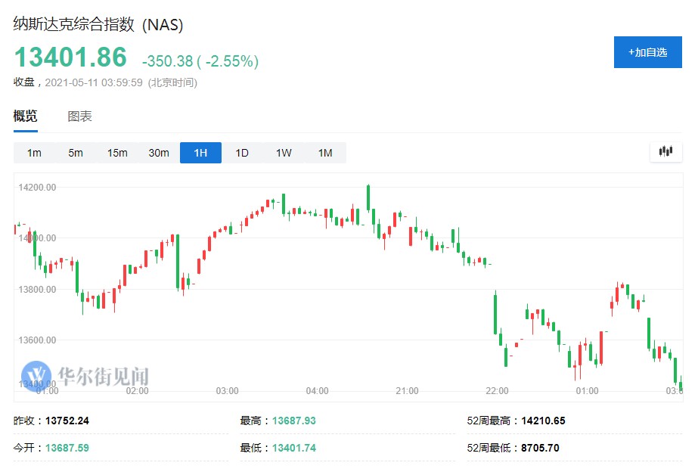Open the 图表 tab

[79, 116]
